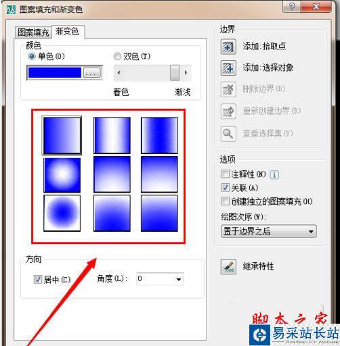Switch to the 渐变色 tab
340x346 pixels.
click(68, 32)
